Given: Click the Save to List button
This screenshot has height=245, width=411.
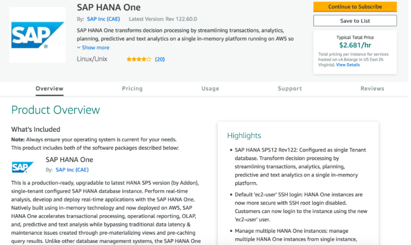Looking at the screenshot, I should pos(355,21).
